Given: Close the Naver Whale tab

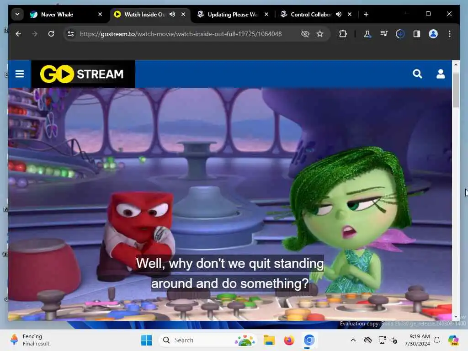Looking at the screenshot, I should 100,14.
